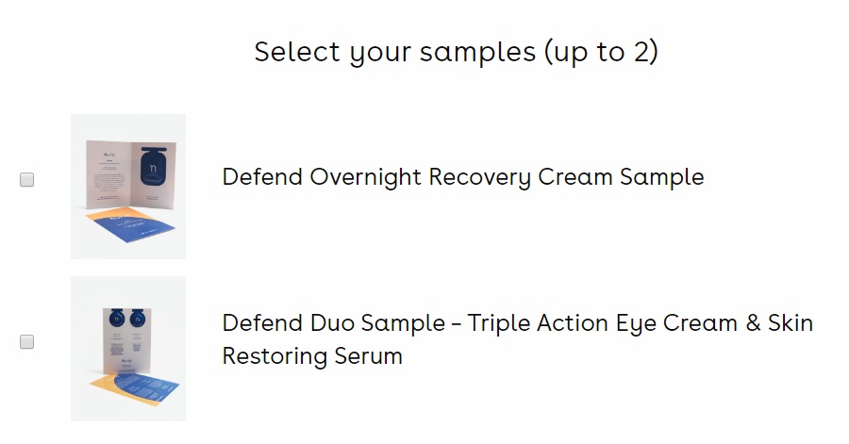Tick the Defend Overnight Recovery Cream Sample checkbox
The height and width of the screenshot is (444, 849).
27,179
